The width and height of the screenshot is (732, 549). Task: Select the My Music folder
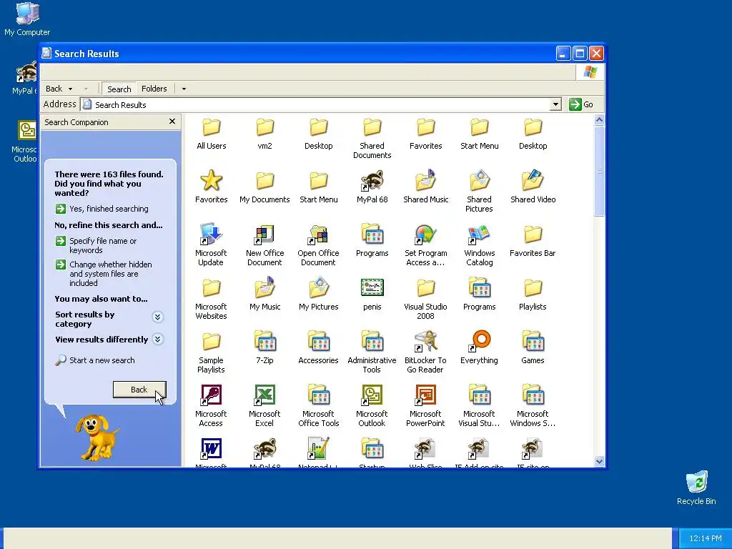pyautogui.click(x=264, y=294)
